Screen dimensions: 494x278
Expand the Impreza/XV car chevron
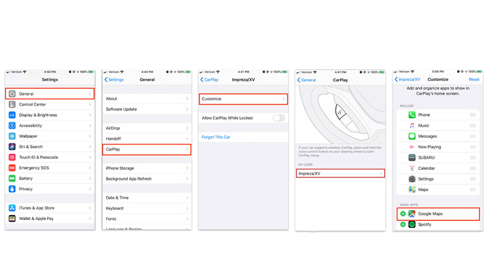(x=380, y=174)
